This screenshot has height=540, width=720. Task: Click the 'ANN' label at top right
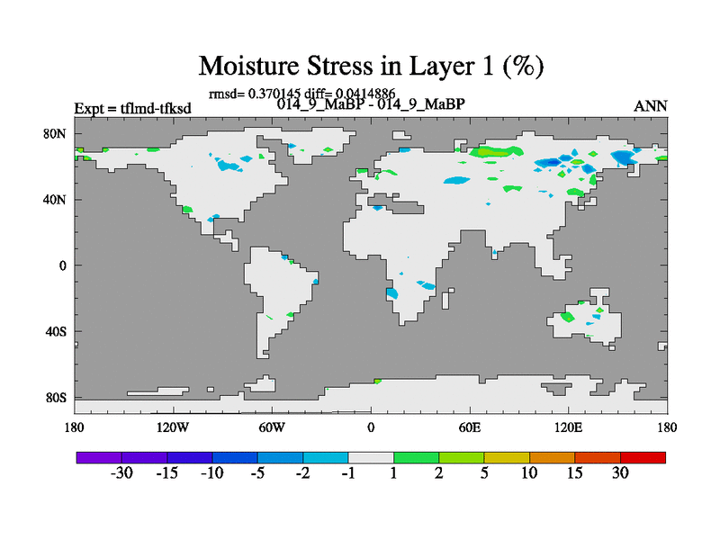tap(651, 106)
